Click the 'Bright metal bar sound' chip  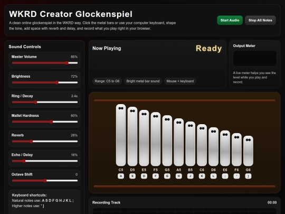[x=143, y=81]
